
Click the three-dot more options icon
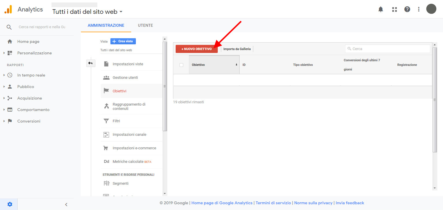coord(419,9)
